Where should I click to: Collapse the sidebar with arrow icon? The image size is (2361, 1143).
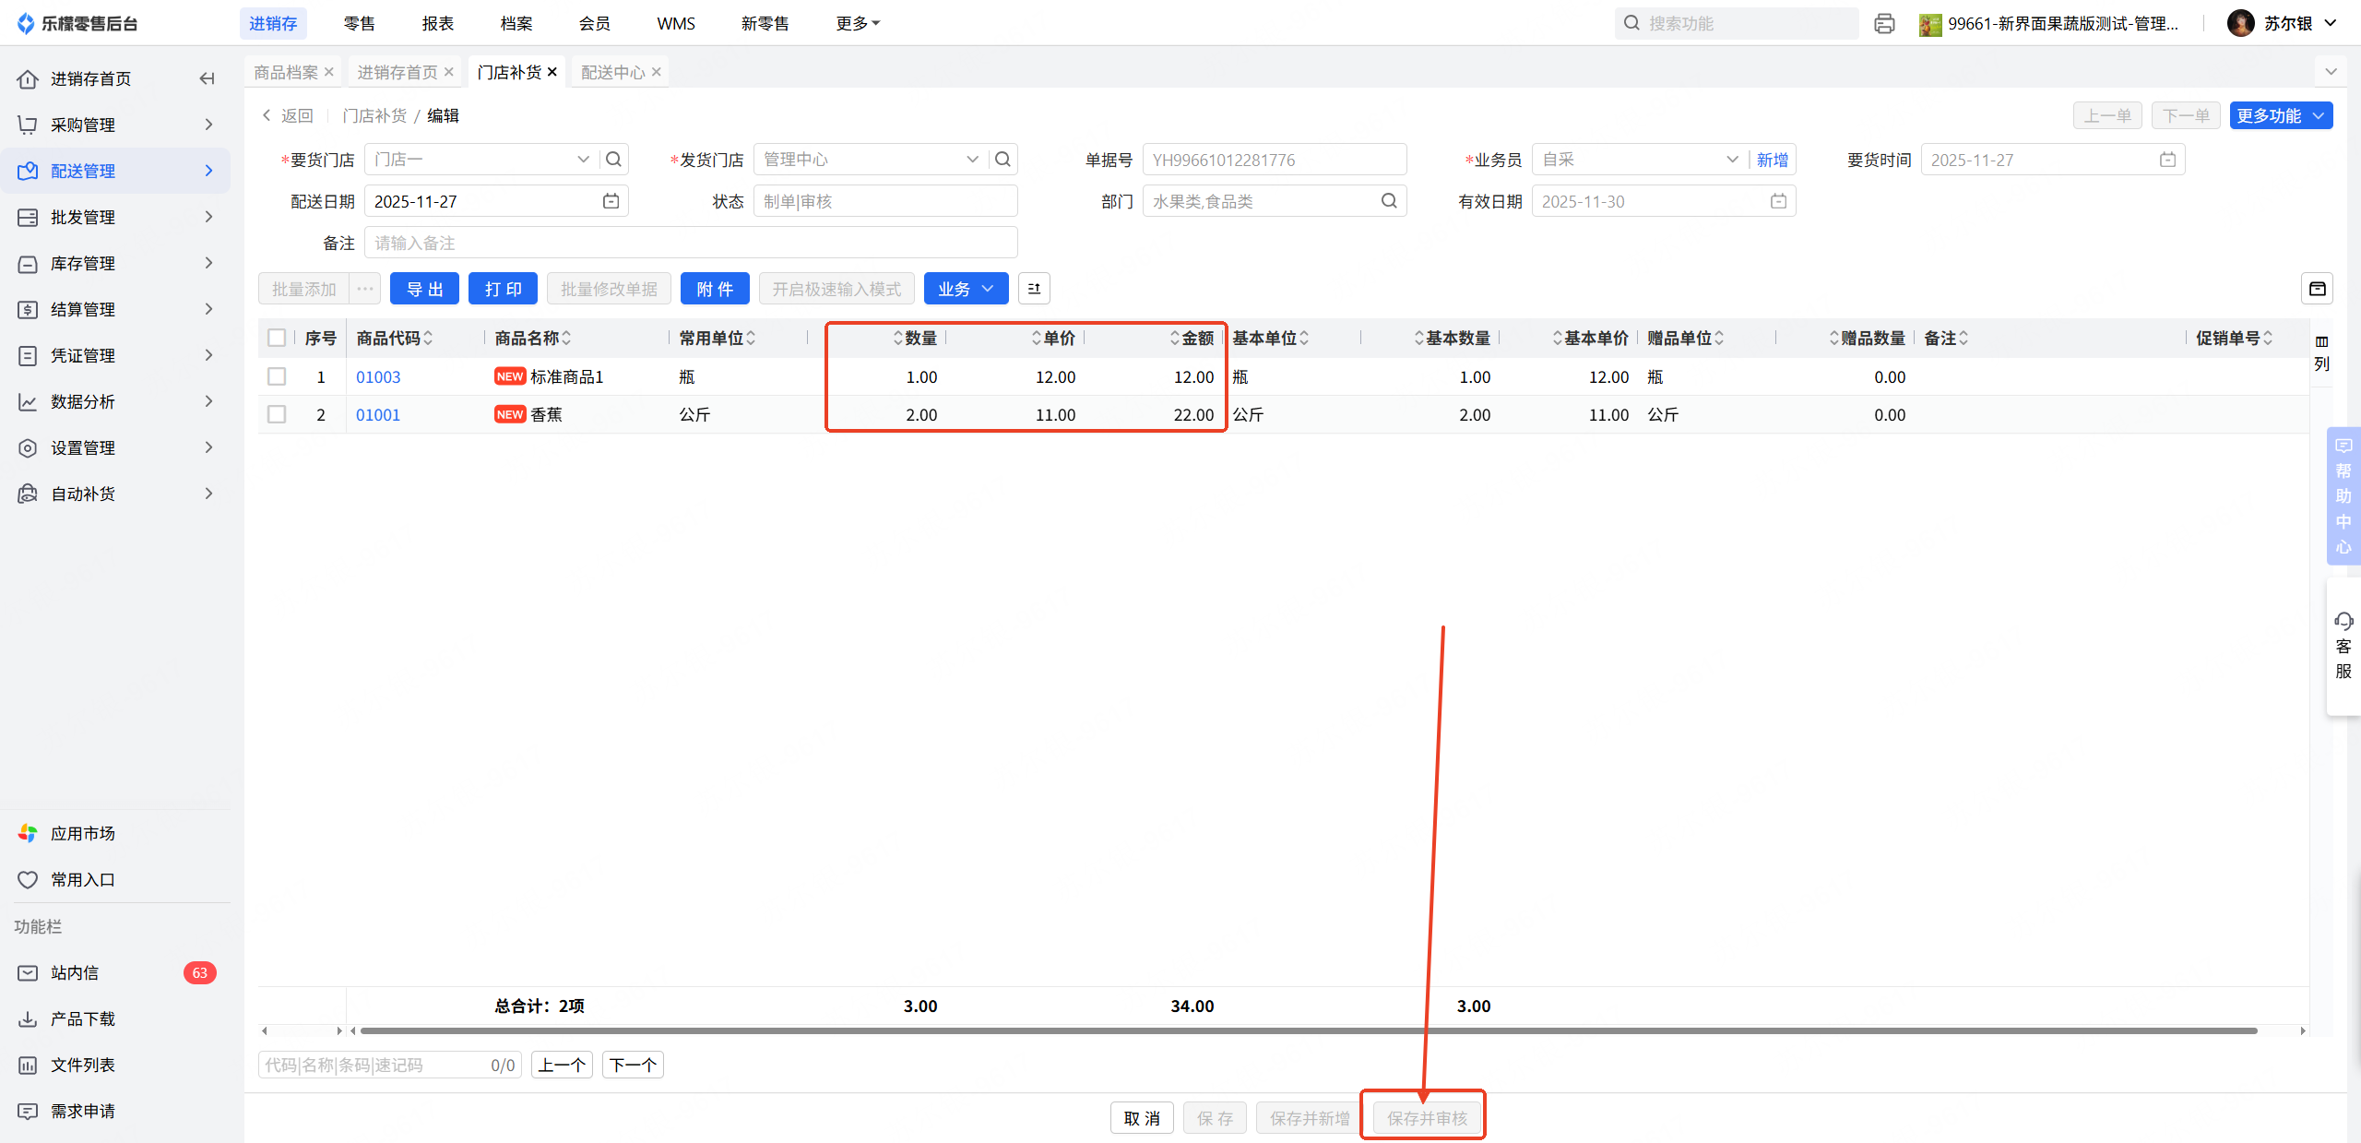pos(207,79)
